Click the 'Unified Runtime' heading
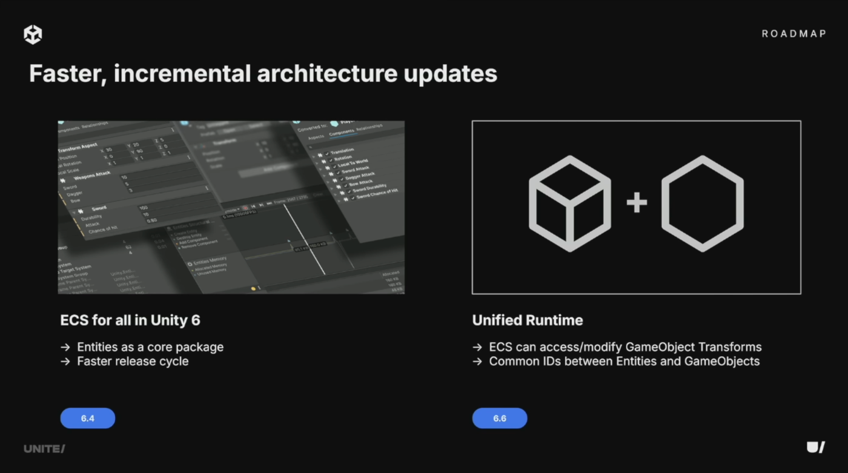The height and width of the screenshot is (473, 848). [528, 320]
